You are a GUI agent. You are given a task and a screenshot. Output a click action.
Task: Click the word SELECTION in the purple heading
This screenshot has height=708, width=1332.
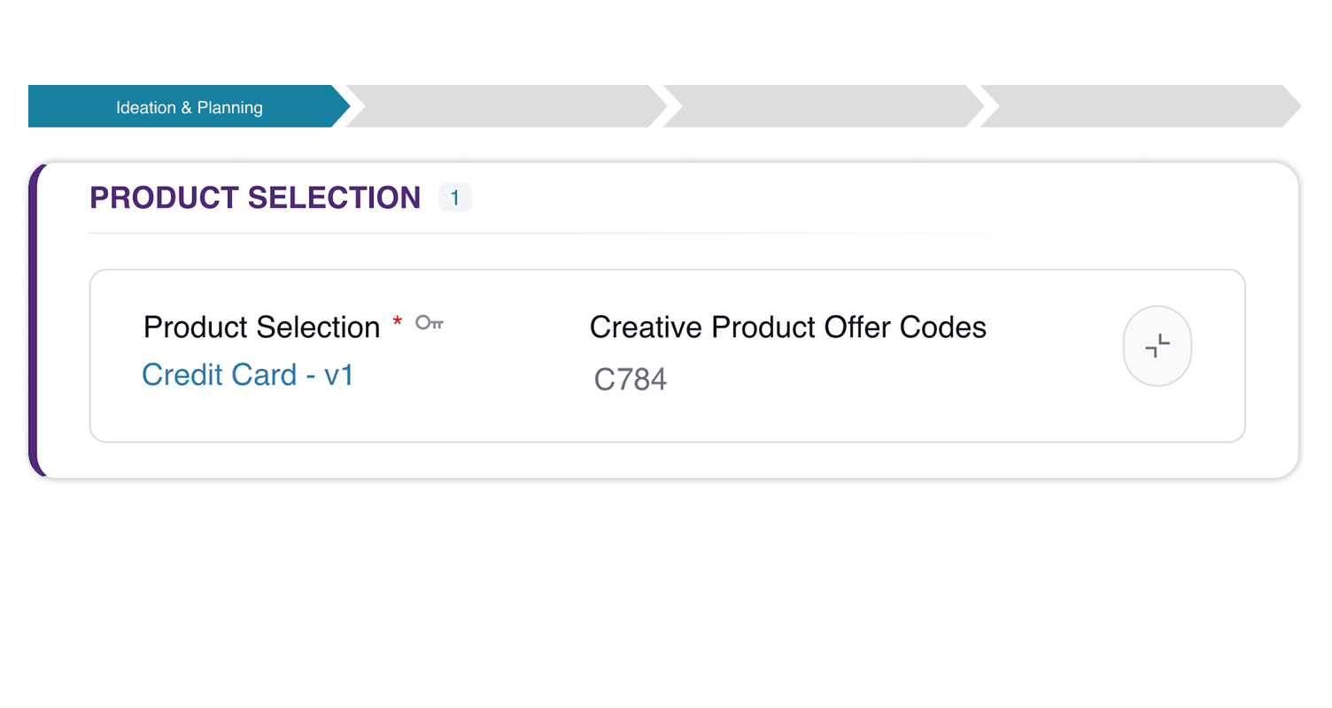pos(334,197)
